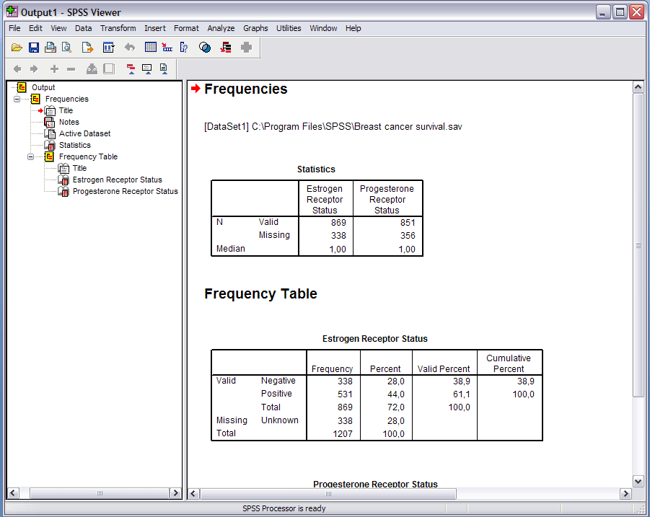The image size is (650, 517).
Task: Click the Expand plus toolbar icon
Action: [x=54, y=69]
